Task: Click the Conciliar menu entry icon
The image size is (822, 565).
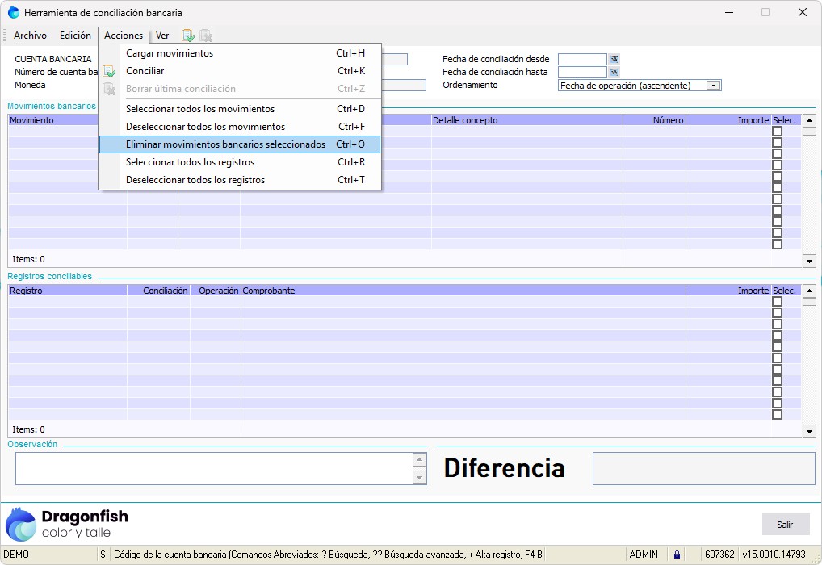Action: [x=109, y=71]
